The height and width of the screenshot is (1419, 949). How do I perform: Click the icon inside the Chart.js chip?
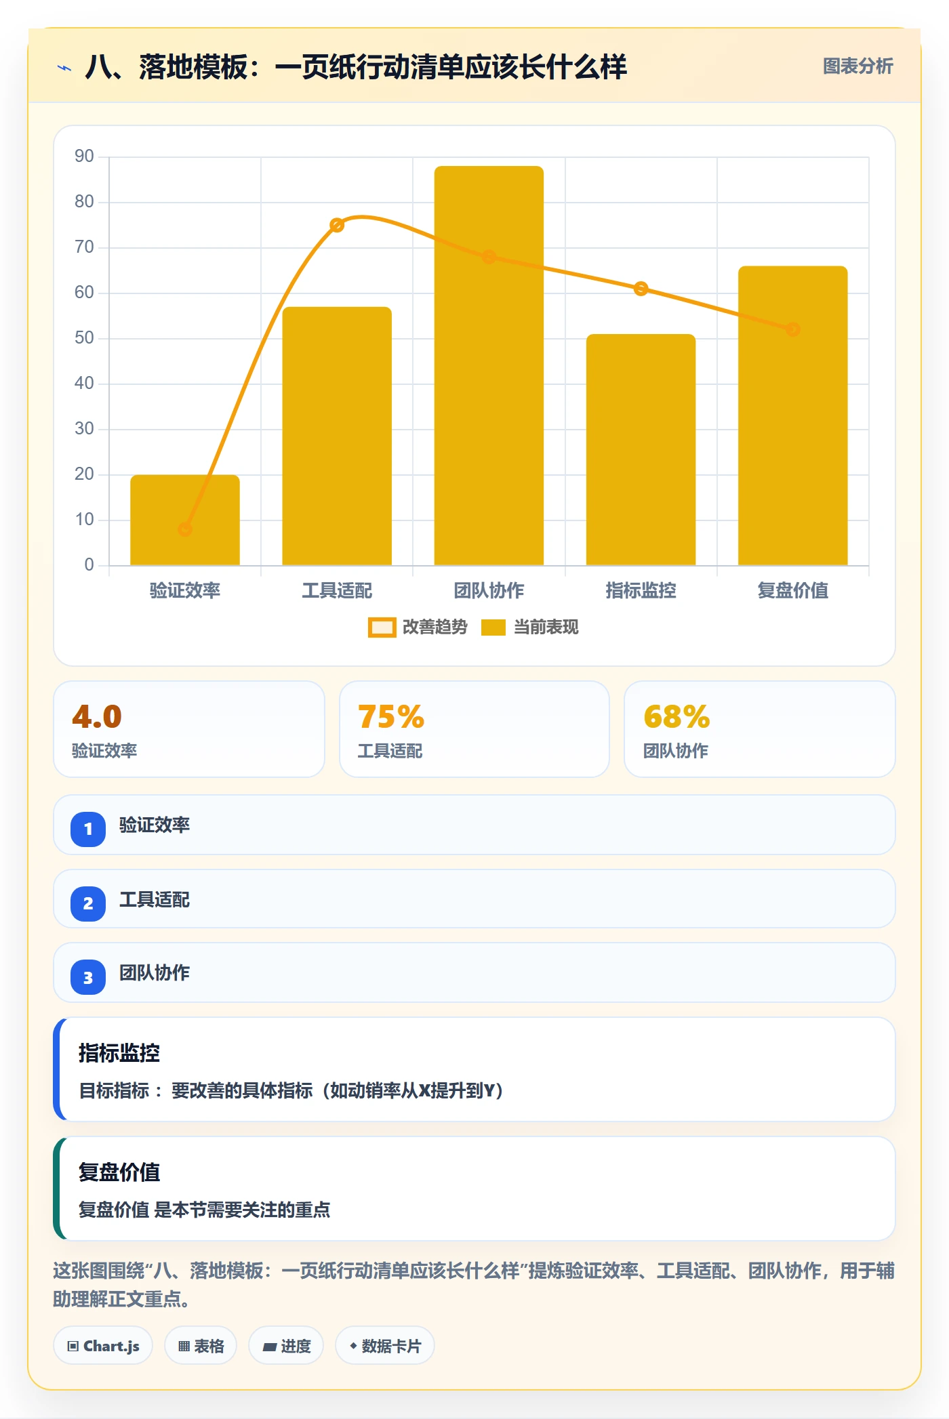click(x=73, y=1346)
